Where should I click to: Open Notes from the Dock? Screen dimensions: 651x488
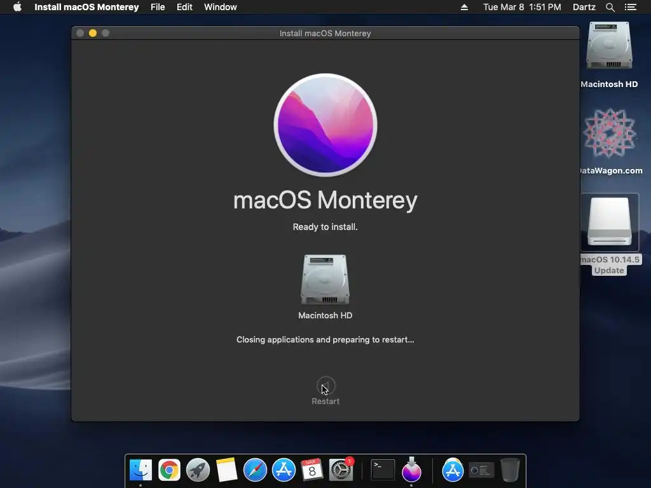[227, 470]
